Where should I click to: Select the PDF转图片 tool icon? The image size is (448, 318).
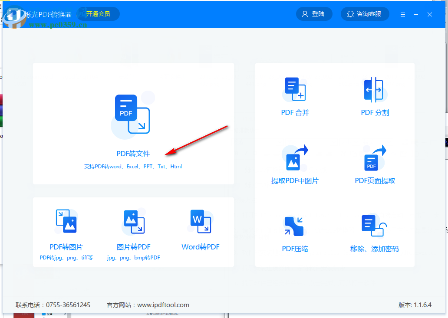(66, 221)
